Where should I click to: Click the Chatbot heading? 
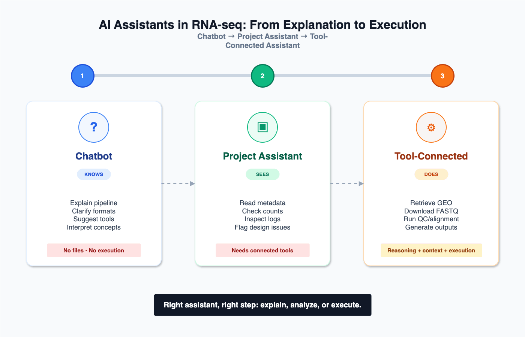94,156
